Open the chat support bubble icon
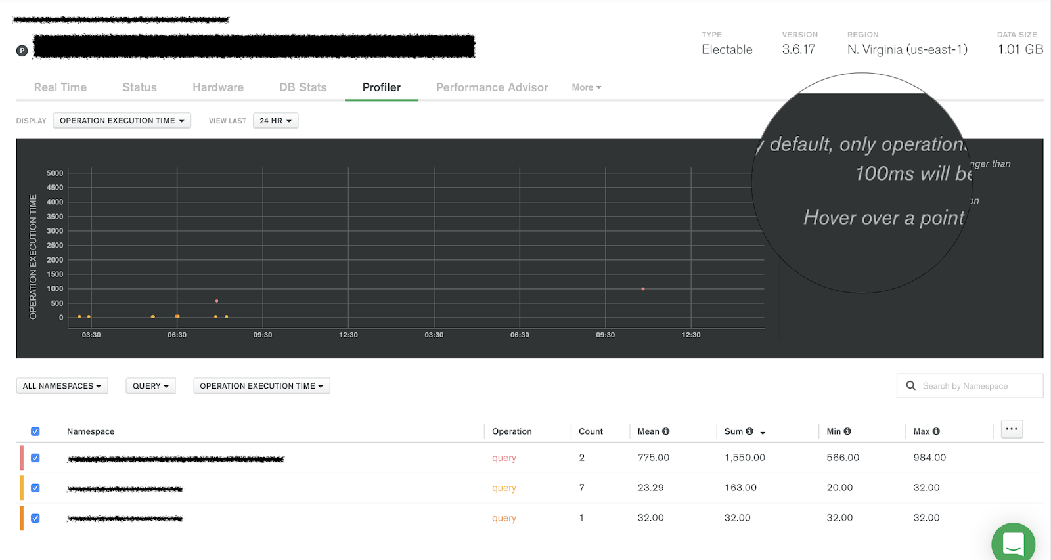 click(1013, 544)
